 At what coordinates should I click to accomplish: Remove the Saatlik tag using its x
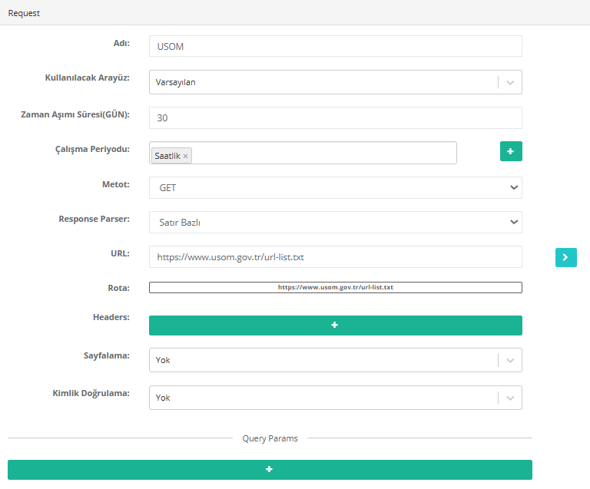coord(185,156)
